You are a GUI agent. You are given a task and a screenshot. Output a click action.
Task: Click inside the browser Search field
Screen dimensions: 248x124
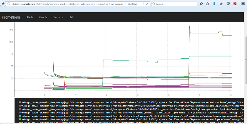(x=174, y=4)
